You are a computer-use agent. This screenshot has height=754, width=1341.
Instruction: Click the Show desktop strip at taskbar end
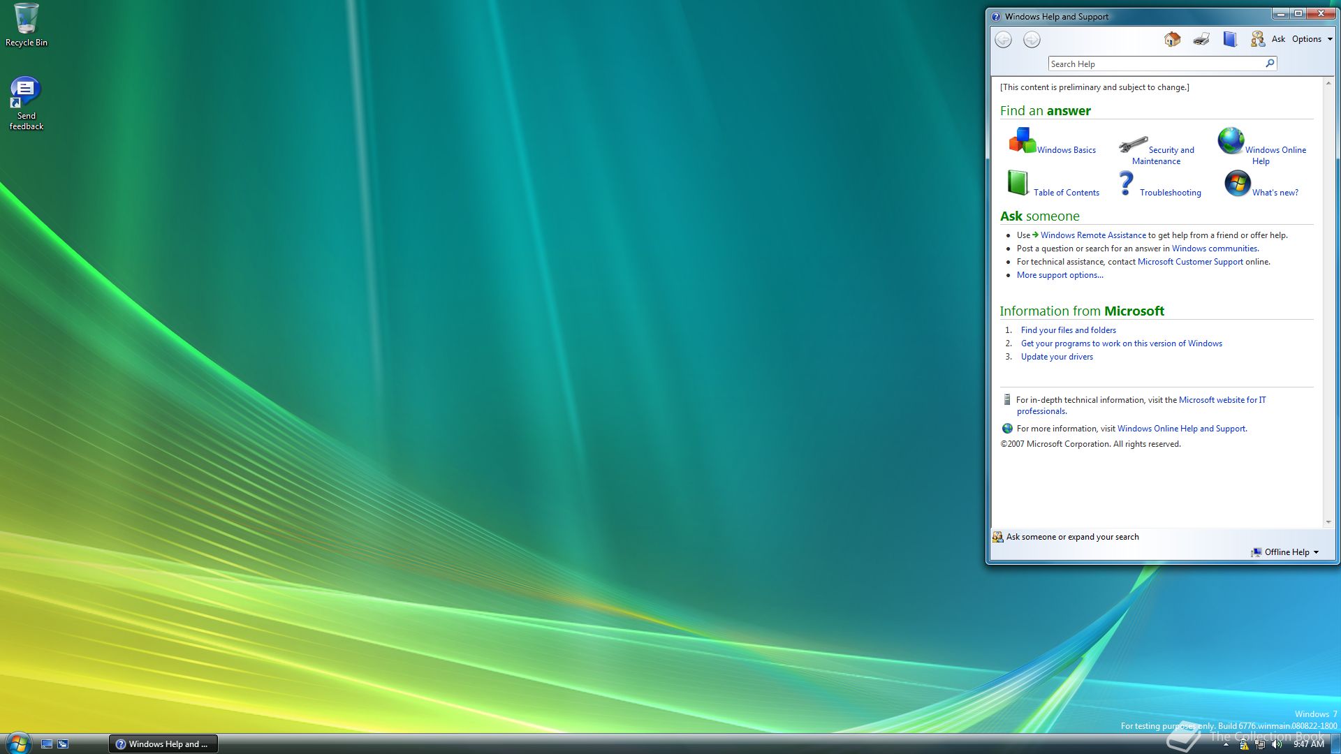(x=1335, y=744)
